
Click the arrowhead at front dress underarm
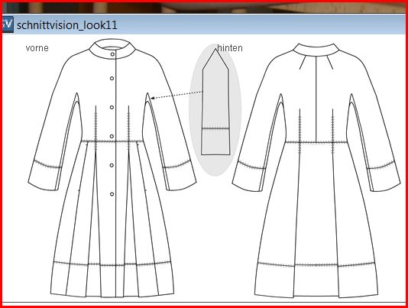pos(153,98)
